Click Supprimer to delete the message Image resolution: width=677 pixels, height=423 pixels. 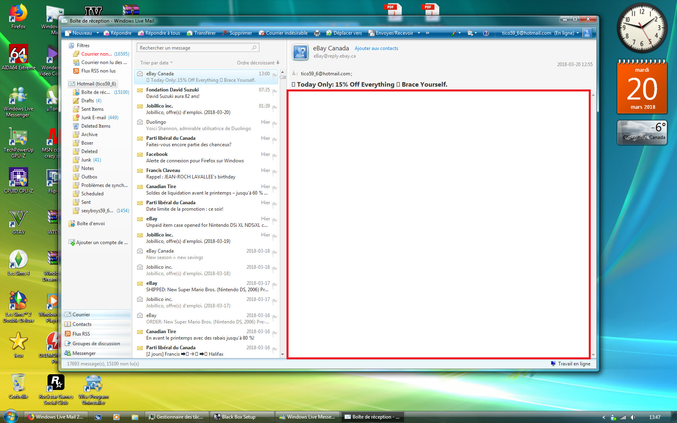click(237, 33)
